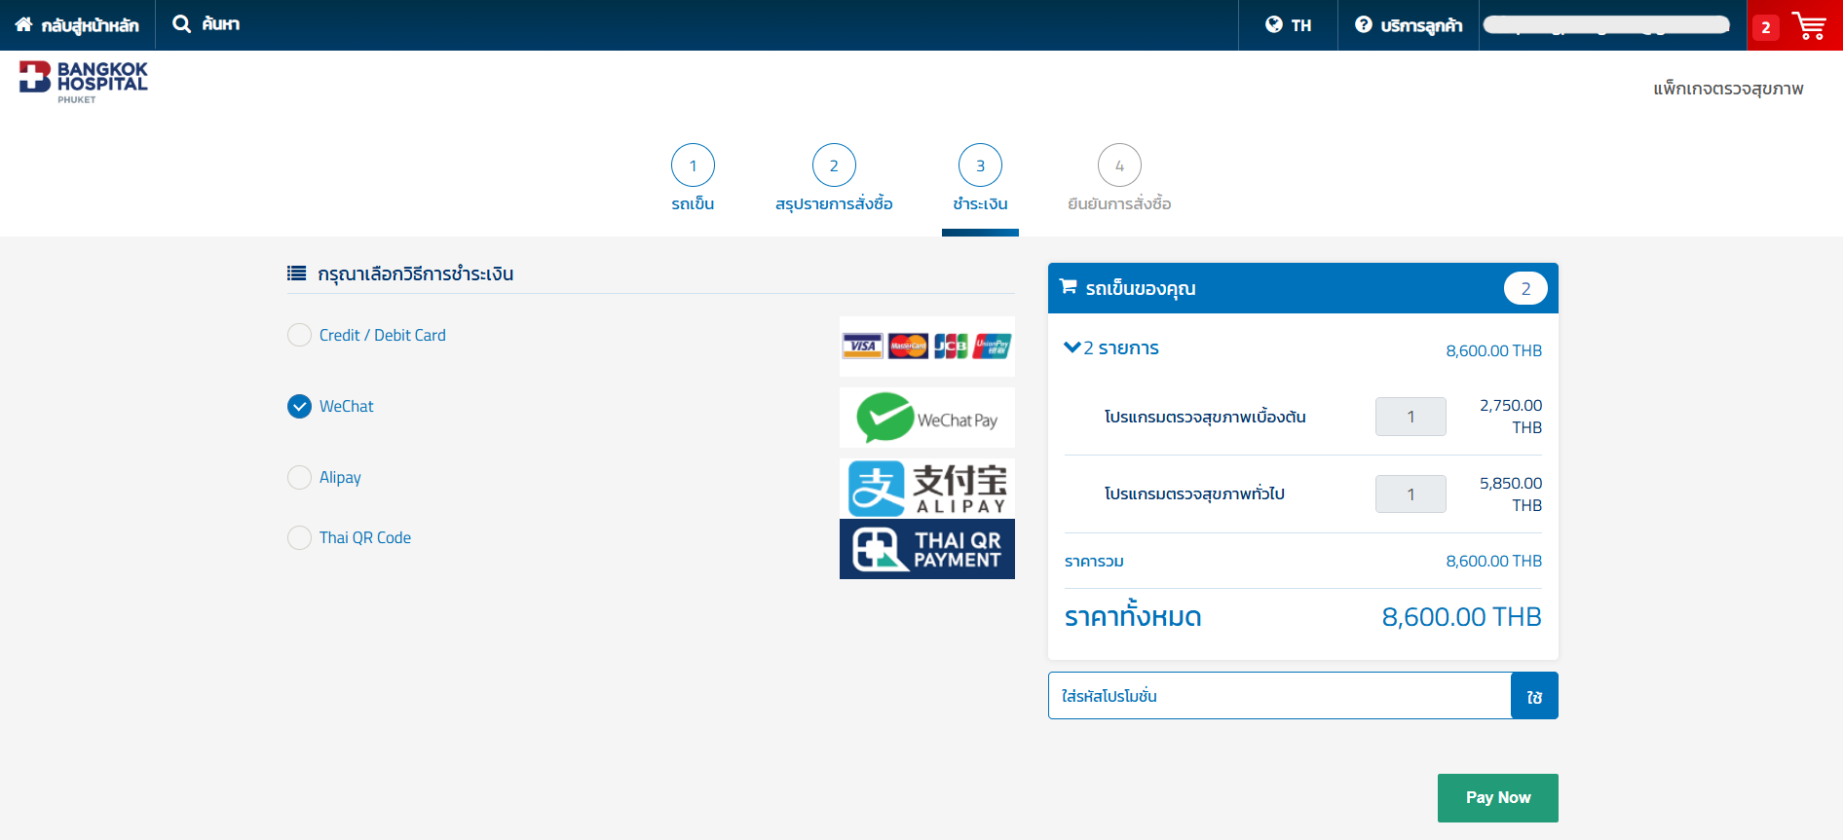Click the globe language icon
This screenshot has width=1843, height=840.
1274,24
